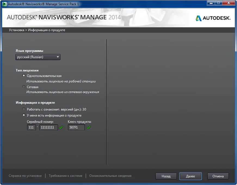This screenshot has height=185, width=237.
Task: Open the Язык программы language dropdown
Action: (38, 57)
